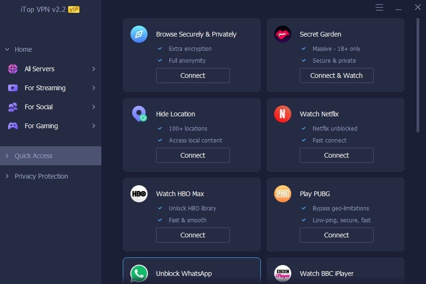Open the For Gaming menu item
The width and height of the screenshot is (426, 284).
[51, 126]
